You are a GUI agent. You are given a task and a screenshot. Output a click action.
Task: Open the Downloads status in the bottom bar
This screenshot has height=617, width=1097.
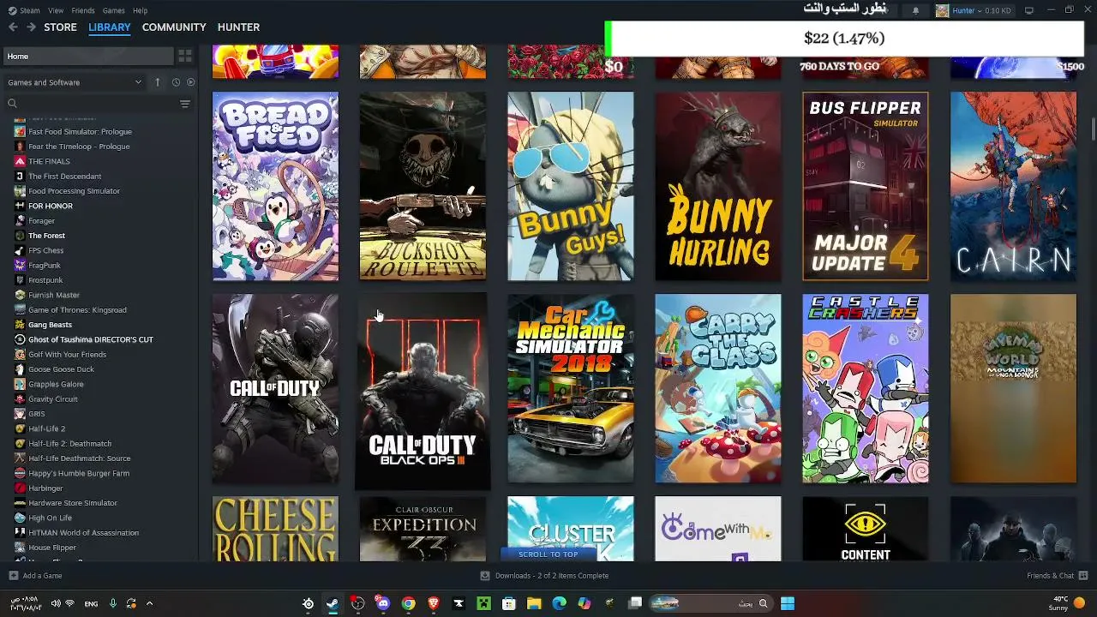click(544, 576)
